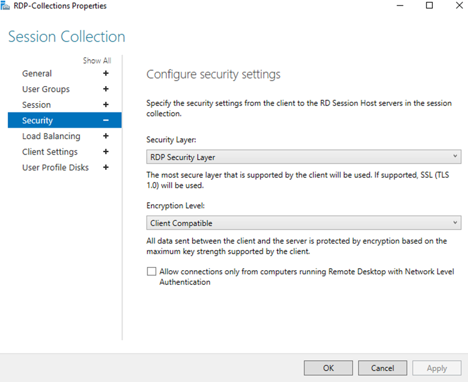Click the RDP-Collections Properties window icon
This screenshot has height=382, width=468.
click(x=6, y=6)
